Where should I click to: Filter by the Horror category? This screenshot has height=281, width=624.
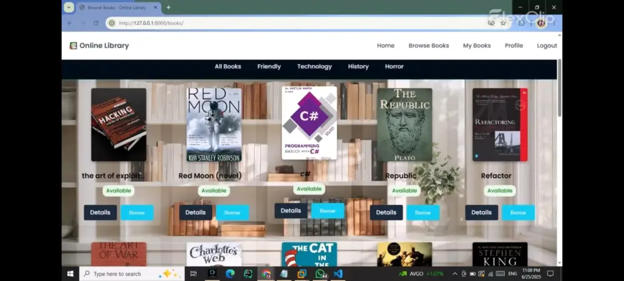coord(394,67)
